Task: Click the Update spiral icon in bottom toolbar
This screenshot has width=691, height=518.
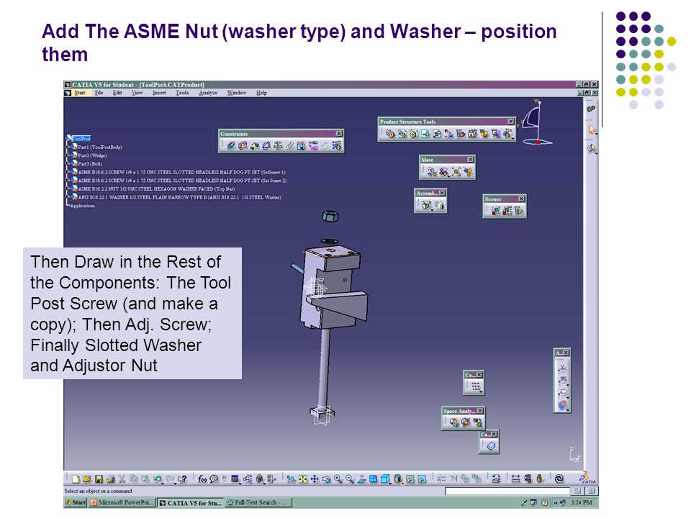Action: (559, 479)
